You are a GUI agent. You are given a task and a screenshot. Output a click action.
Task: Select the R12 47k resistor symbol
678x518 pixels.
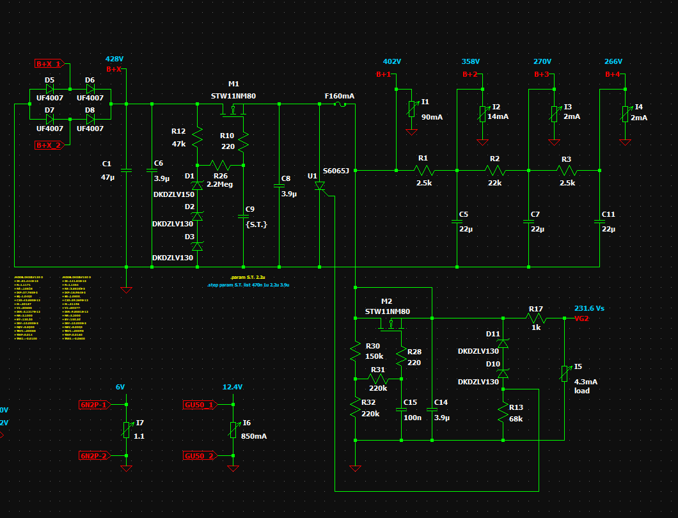coord(198,136)
